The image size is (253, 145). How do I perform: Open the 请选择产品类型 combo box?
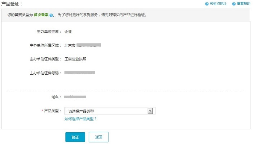click(x=107, y=111)
